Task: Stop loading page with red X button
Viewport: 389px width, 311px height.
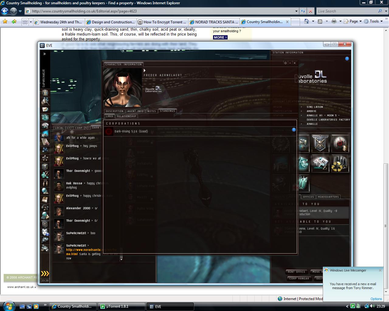Action: [x=311, y=11]
